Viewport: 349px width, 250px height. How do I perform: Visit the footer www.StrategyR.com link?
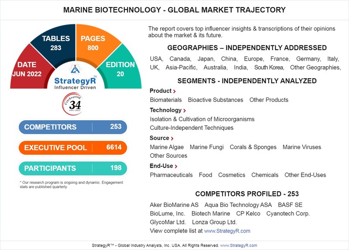(x=238, y=245)
